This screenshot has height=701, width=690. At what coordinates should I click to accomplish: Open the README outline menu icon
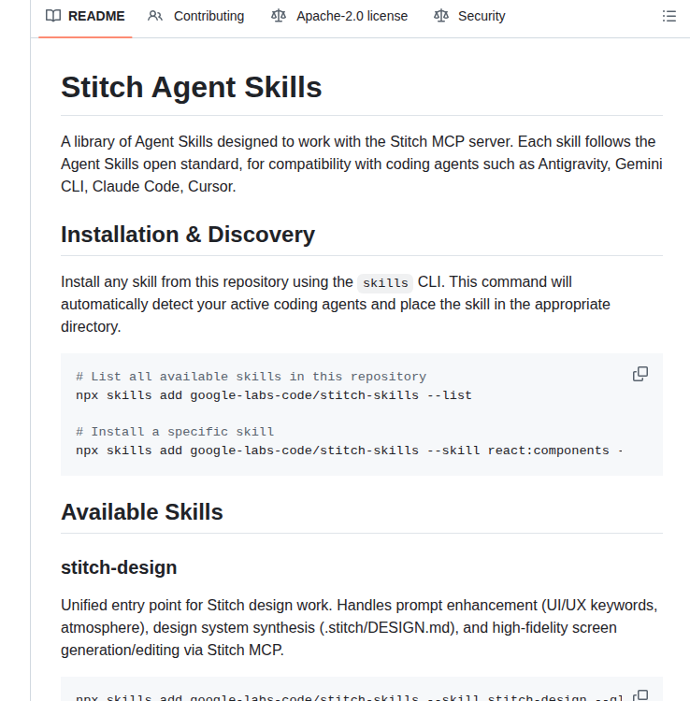[x=669, y=16]
